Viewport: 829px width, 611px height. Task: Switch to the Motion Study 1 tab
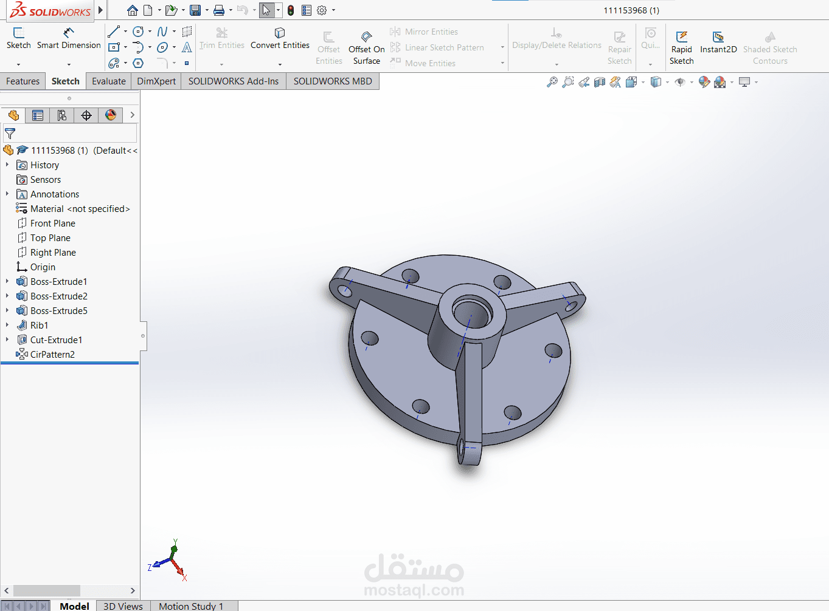193,606
